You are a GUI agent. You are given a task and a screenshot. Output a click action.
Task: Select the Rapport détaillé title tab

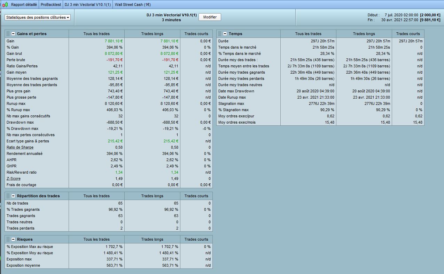click(24, 5)
